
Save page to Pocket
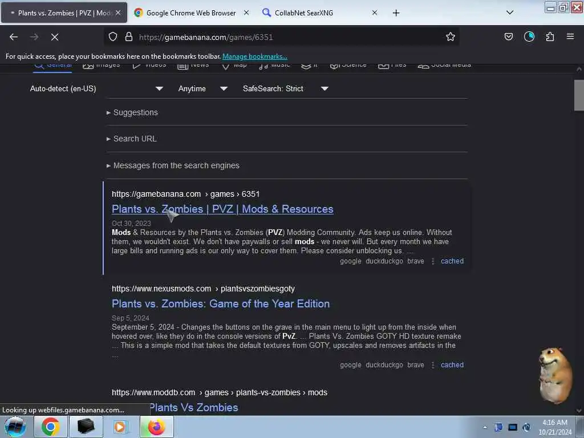pyautogui.click(x=508, y=36)
